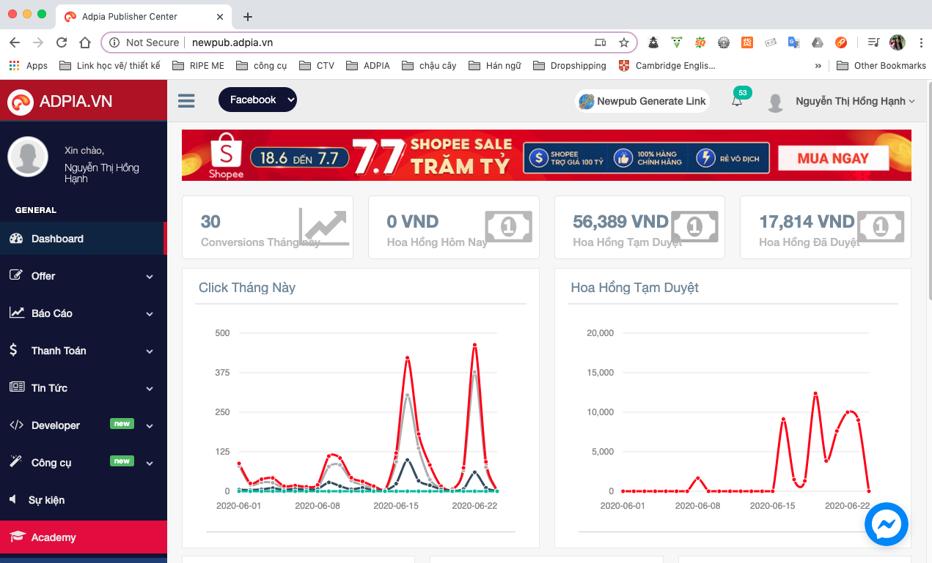The height and width of the screenshot is (563, 932).
Task: Click the sidebar user avatar
Action: tap(28, 157)
